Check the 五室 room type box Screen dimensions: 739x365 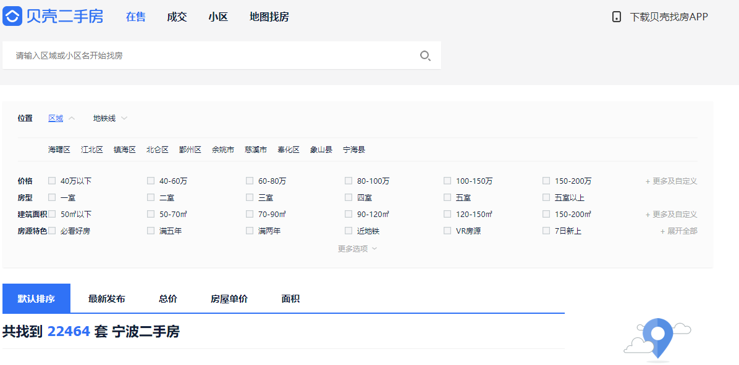point(447,197)
